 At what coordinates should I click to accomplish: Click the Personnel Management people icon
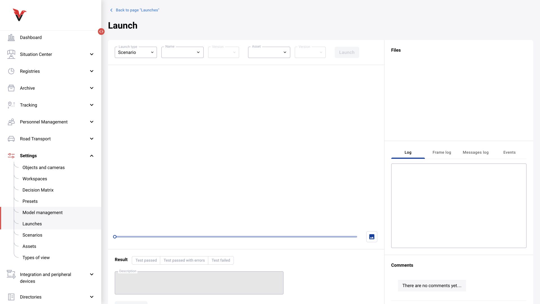click(11, 122)
